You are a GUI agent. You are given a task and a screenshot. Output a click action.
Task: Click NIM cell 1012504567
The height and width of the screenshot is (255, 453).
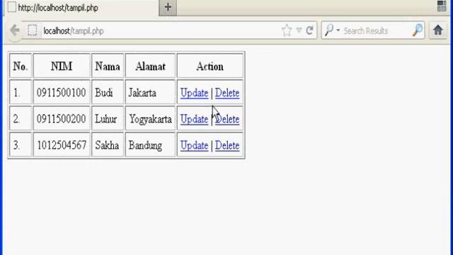point(62,145)
